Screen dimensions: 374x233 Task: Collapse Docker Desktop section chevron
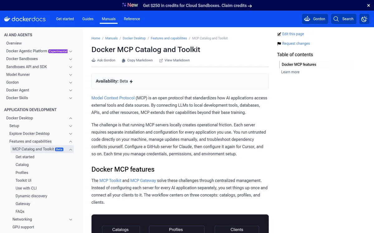point(71,118)
